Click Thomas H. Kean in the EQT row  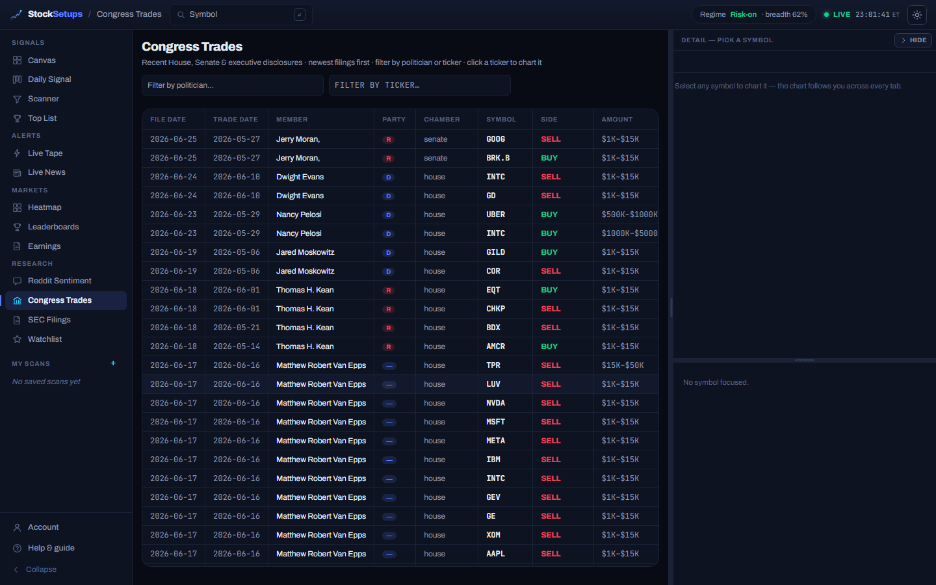tap(305, 290)
